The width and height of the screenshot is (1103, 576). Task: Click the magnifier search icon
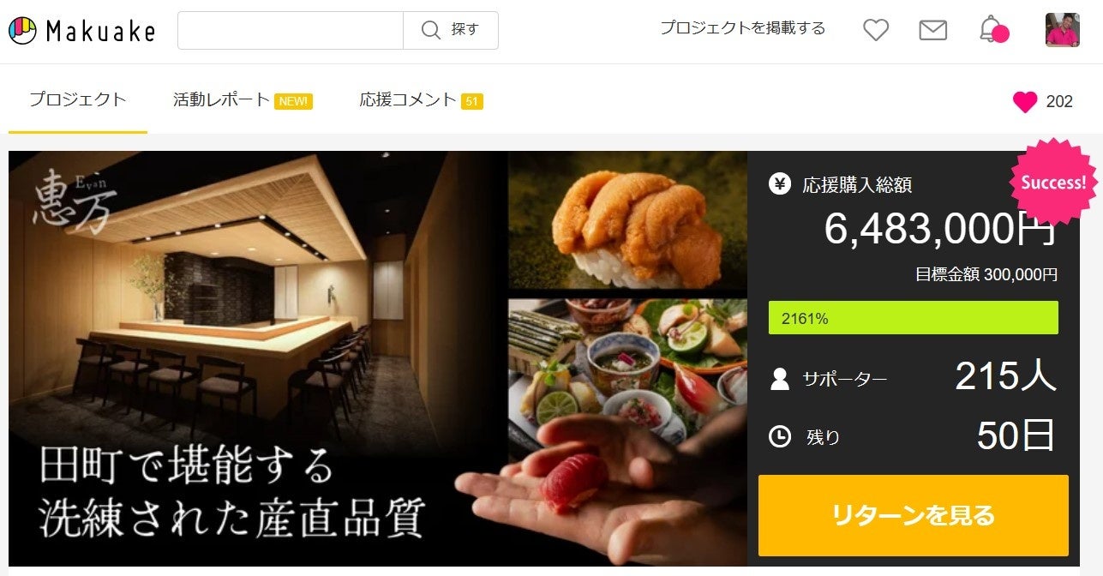pyautogui.click(x=430, y=30)
